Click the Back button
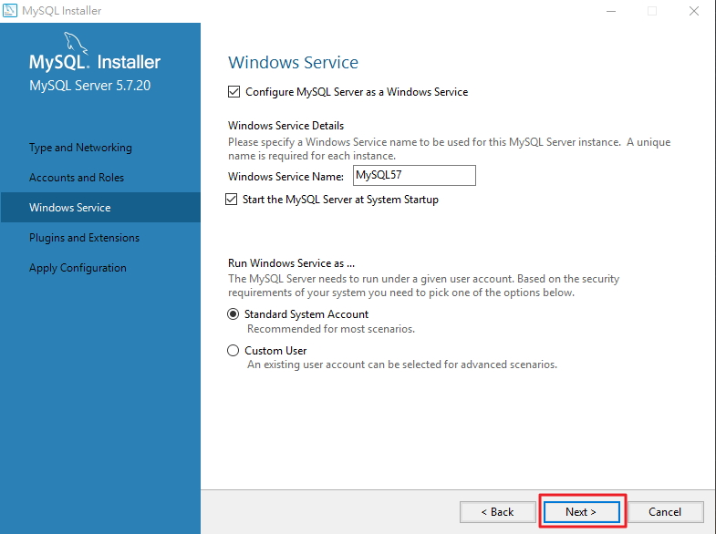 pos(498,512)
